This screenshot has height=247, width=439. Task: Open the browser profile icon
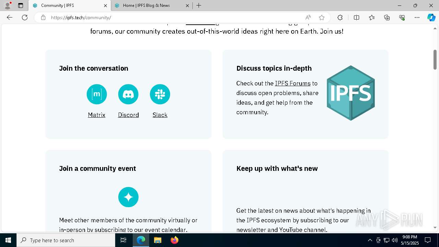(x=8, y=5)
